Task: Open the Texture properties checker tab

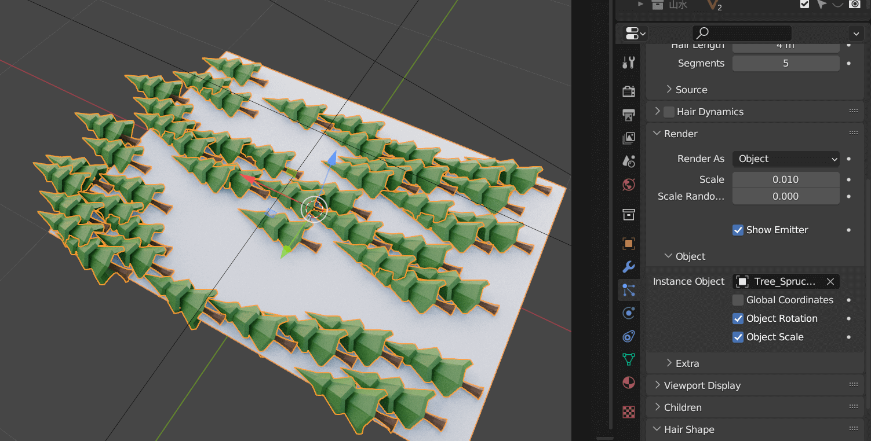Action: tap(629, 411)
